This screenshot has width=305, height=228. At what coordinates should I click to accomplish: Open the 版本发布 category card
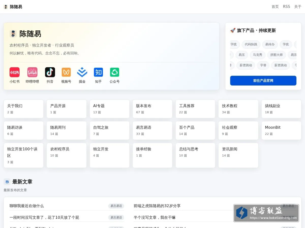point(152,109)
